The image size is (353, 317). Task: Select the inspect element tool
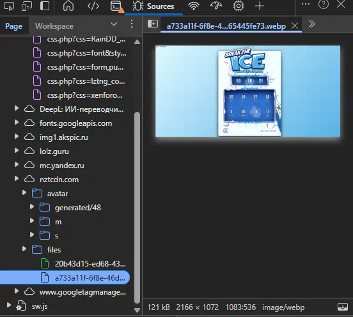[x=9, y=6]
